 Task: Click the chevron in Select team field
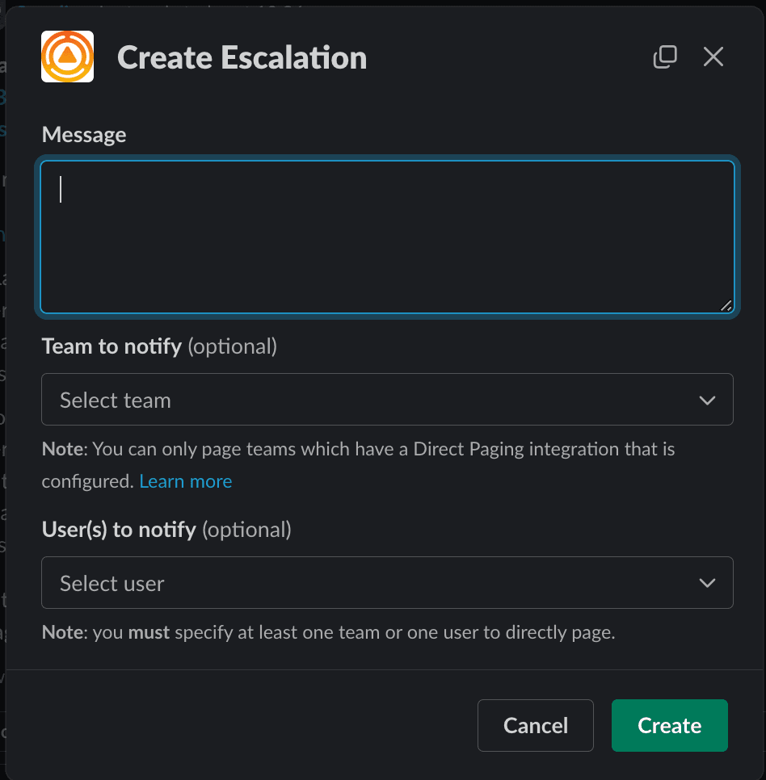(x=707, y=400)
